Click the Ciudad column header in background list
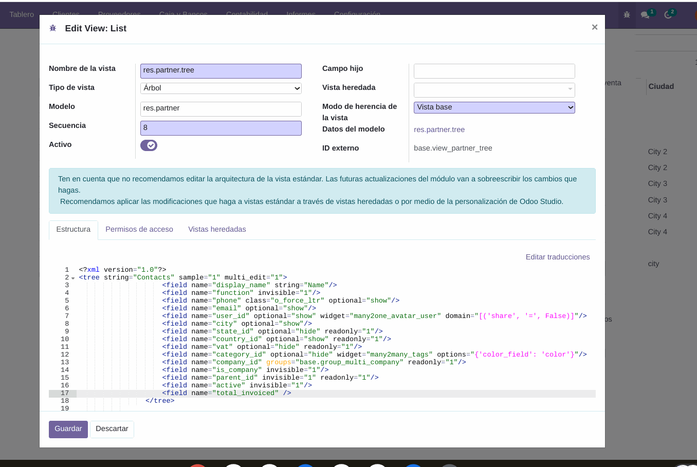This screenshot has width=697, height=467. [x=661, y=86]
